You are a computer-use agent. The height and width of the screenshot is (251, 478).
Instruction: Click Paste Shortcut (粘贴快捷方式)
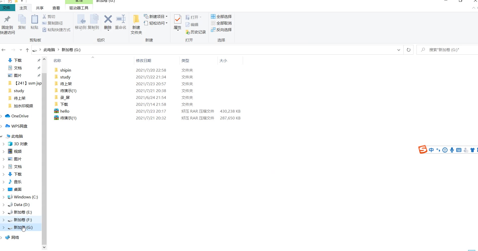coord(56,30)
